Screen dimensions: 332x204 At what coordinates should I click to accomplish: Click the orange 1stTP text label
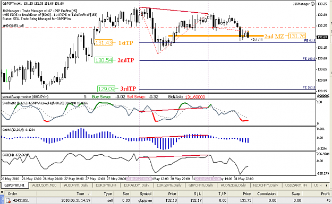(125, 43)
